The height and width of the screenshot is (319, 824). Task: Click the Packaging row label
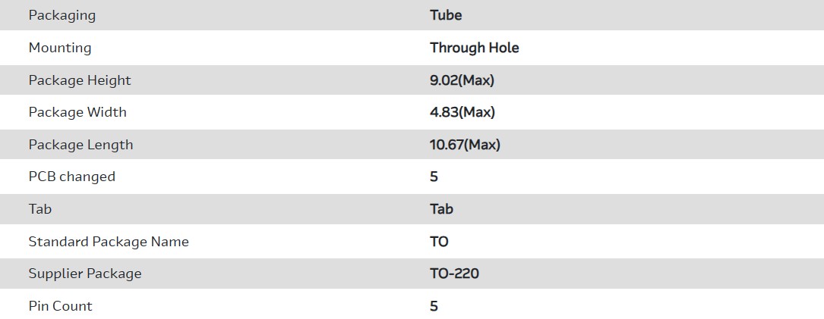[62, 15]
